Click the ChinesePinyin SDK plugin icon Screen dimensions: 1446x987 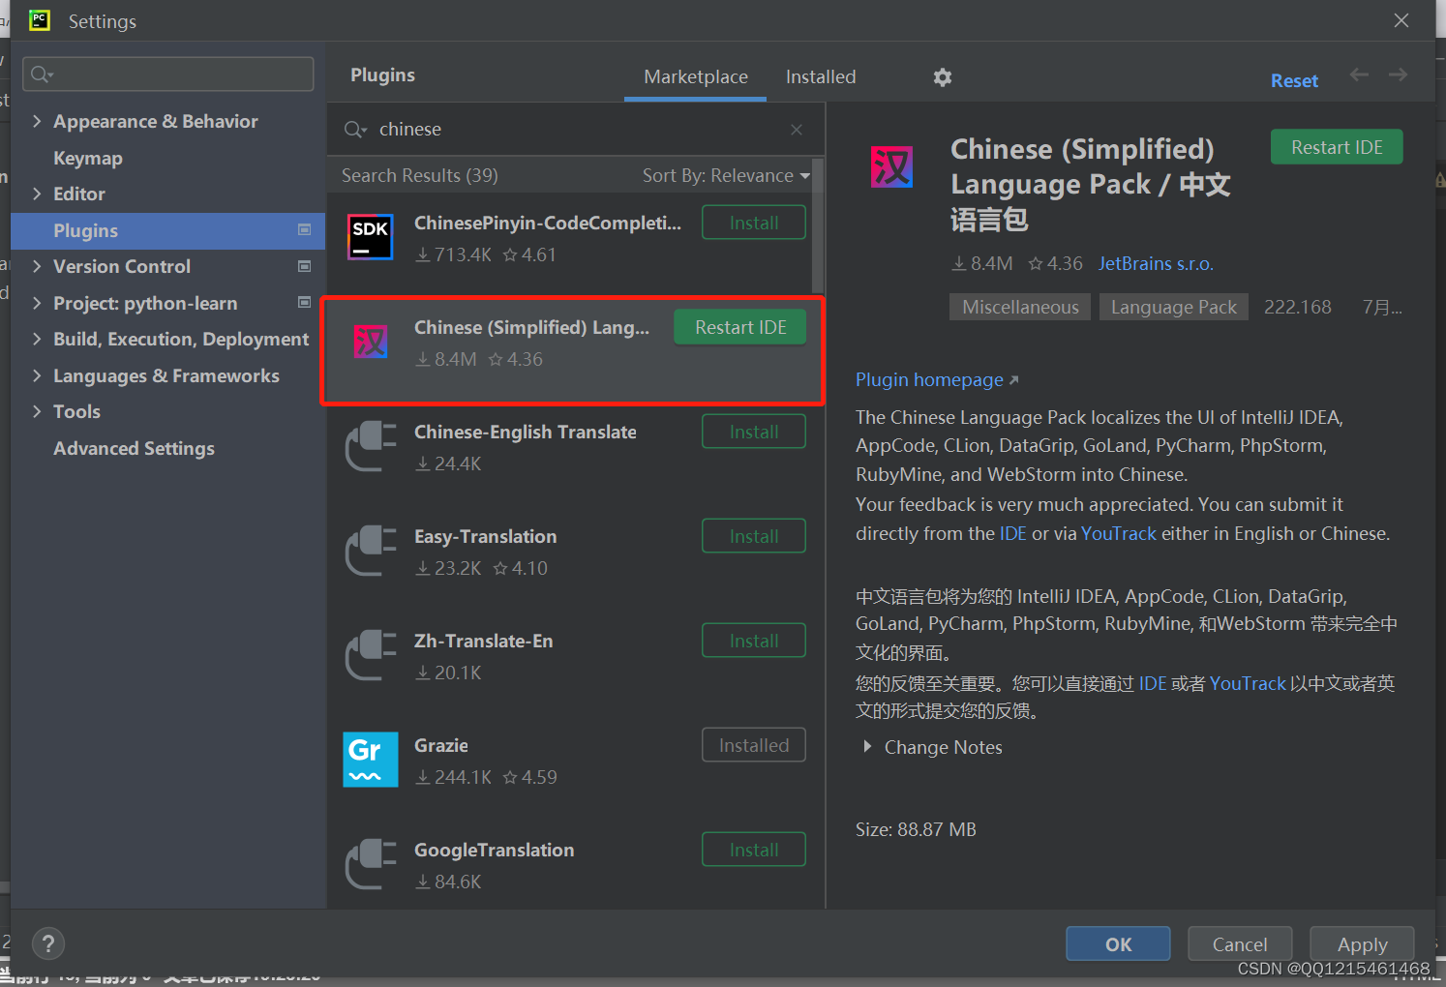coord(371,237)
